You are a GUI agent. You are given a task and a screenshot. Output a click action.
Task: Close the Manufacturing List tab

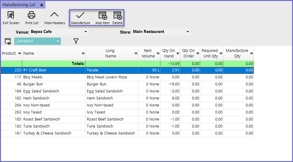[x=42, y=5]
